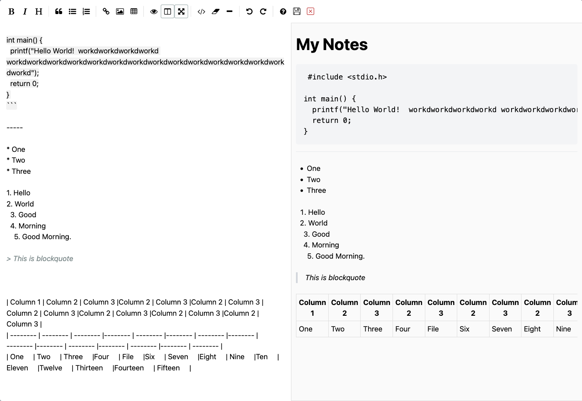
Task: Click the 'Four' table cell in preview
Action: pos(409,329)
